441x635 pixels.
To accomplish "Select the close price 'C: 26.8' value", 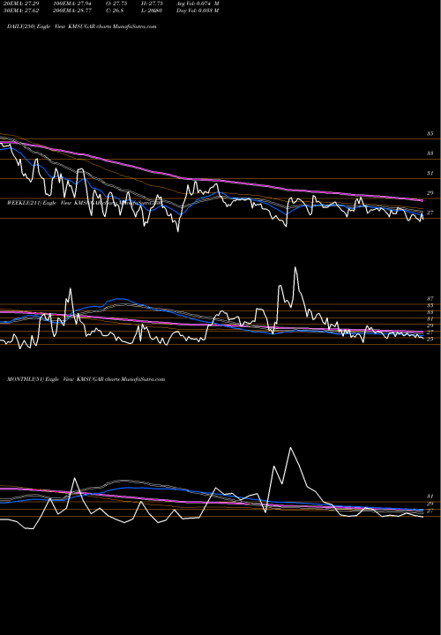I will 115,11.
